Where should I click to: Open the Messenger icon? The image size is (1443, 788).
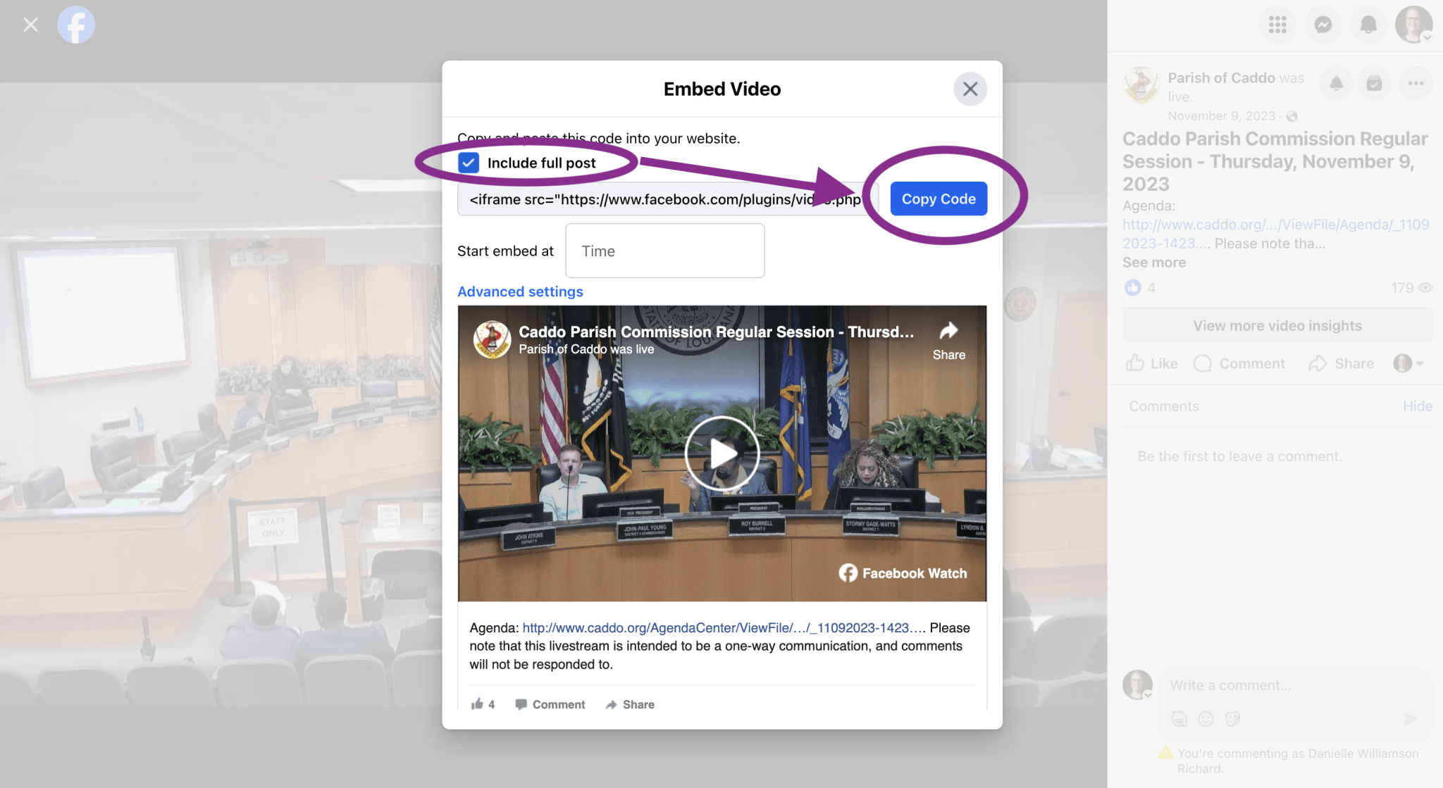tap(1323, 25)
